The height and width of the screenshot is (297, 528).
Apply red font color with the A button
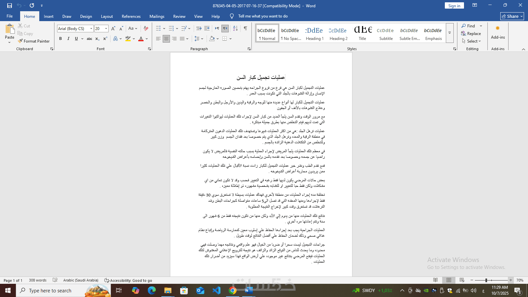(x=141, y=39)
